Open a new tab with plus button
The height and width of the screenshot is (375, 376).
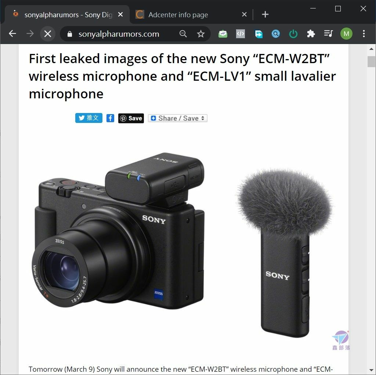(x=265, y=15)
